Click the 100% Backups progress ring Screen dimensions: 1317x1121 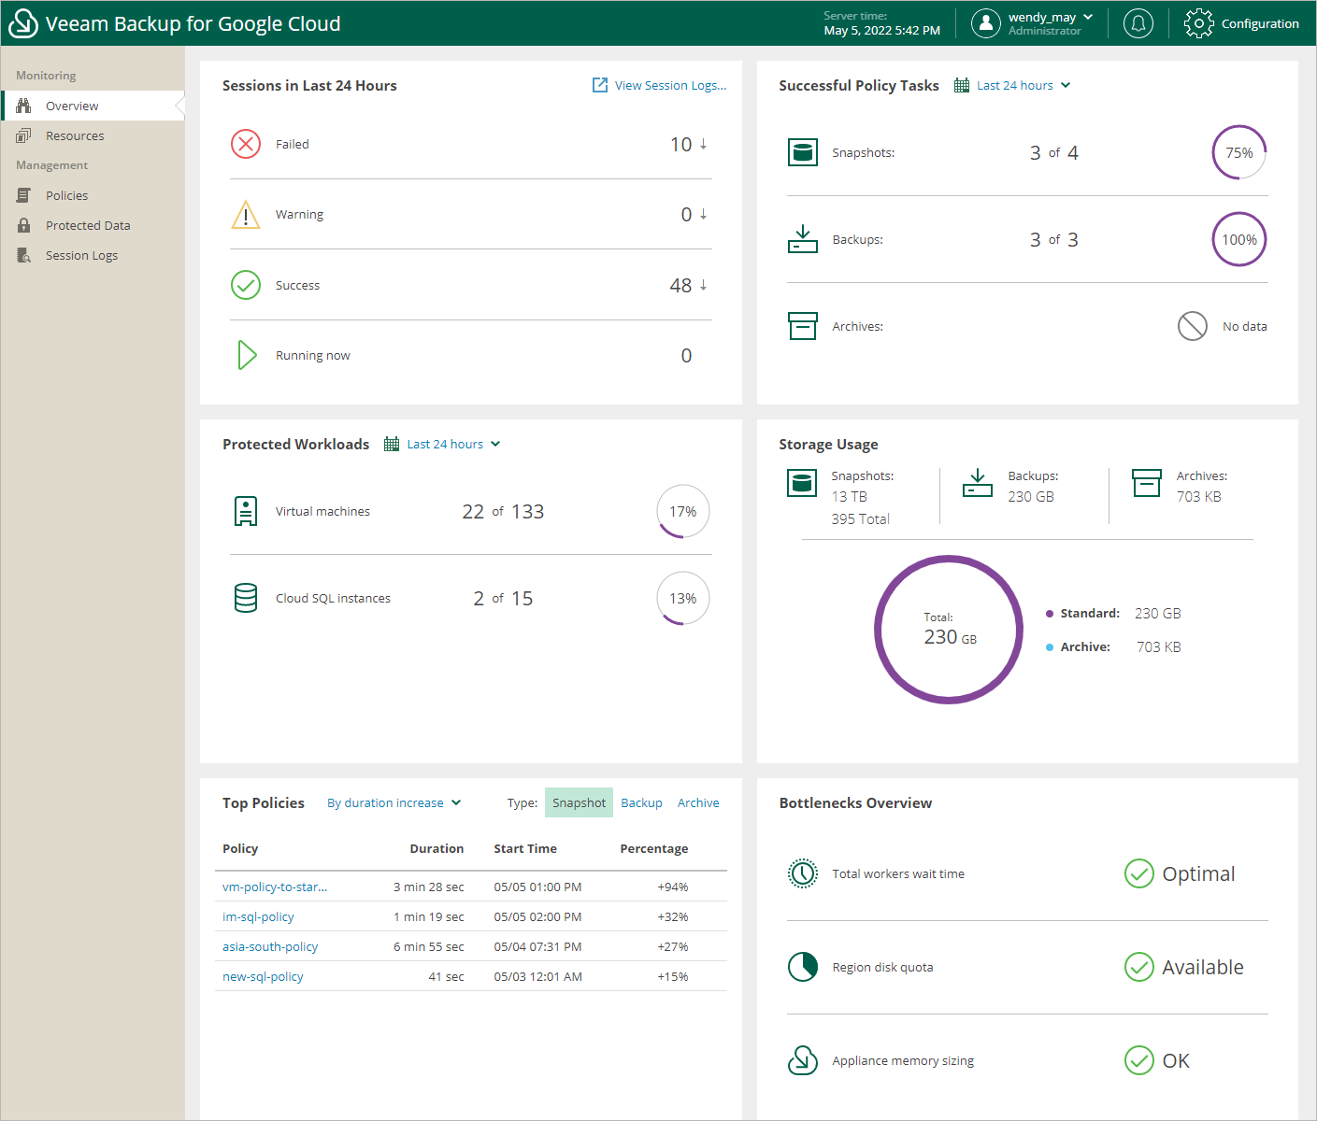click(x=1239, y=239)
